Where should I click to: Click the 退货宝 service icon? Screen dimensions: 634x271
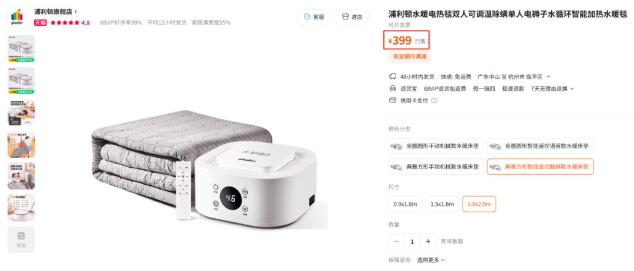coord(392,89)
